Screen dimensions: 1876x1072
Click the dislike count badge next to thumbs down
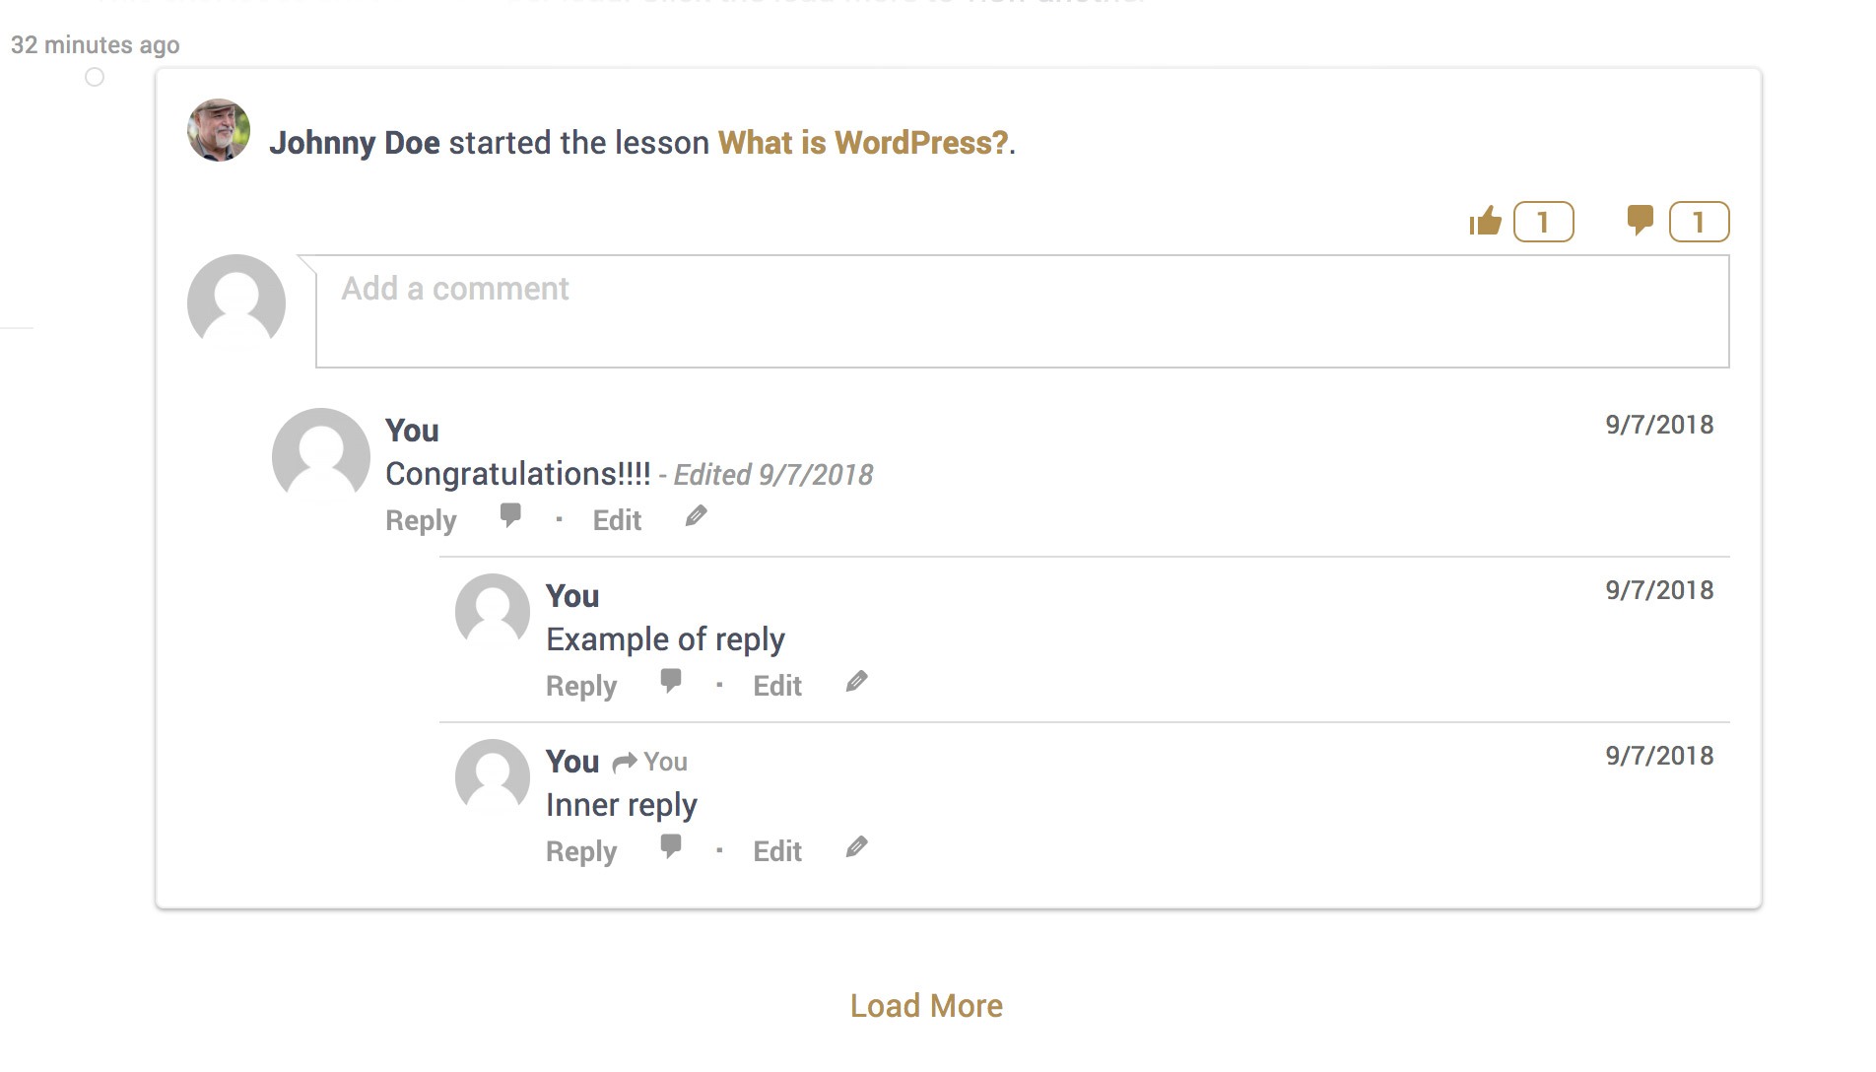point(1699,222)
